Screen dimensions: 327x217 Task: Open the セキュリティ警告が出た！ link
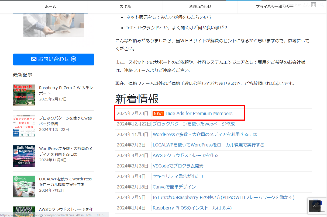[x=178, y=176]
